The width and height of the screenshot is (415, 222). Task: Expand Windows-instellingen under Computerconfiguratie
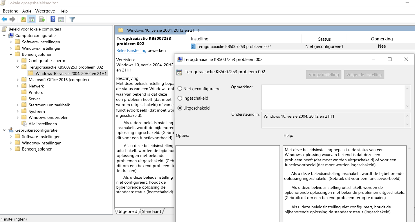pos(11,48)
